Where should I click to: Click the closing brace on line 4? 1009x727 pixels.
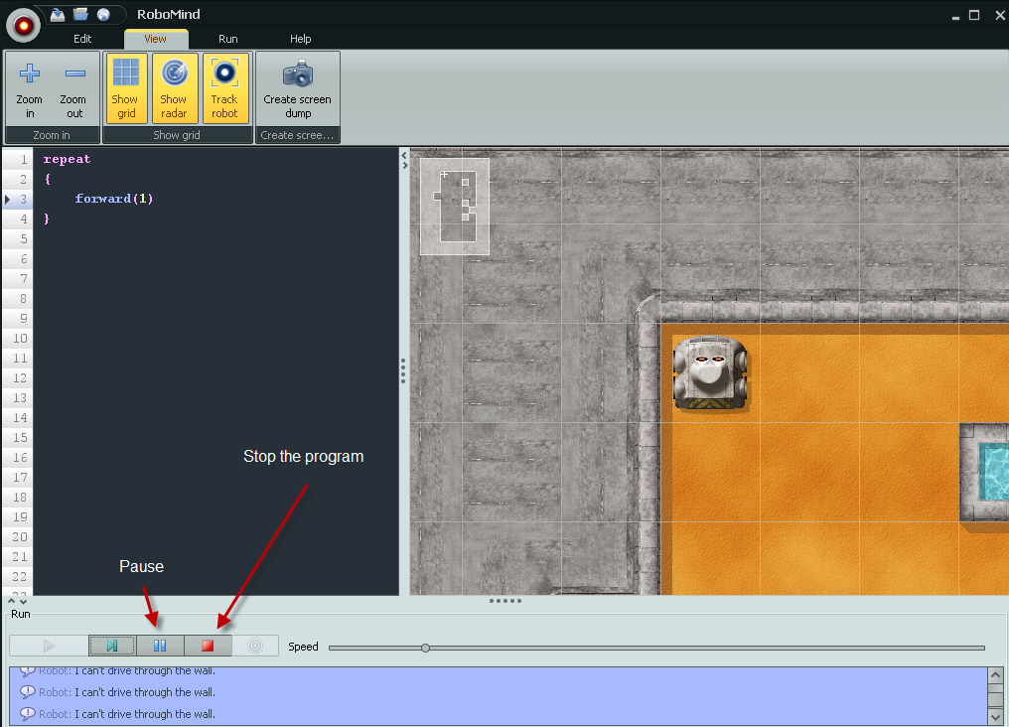pyautogui.click(x=47, y=218)
